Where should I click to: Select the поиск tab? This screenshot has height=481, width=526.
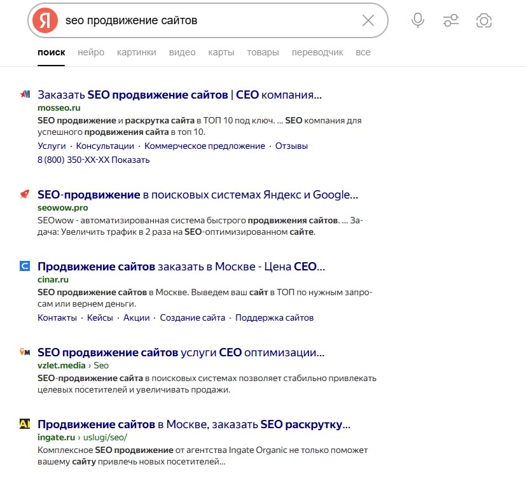click(52, 52)
